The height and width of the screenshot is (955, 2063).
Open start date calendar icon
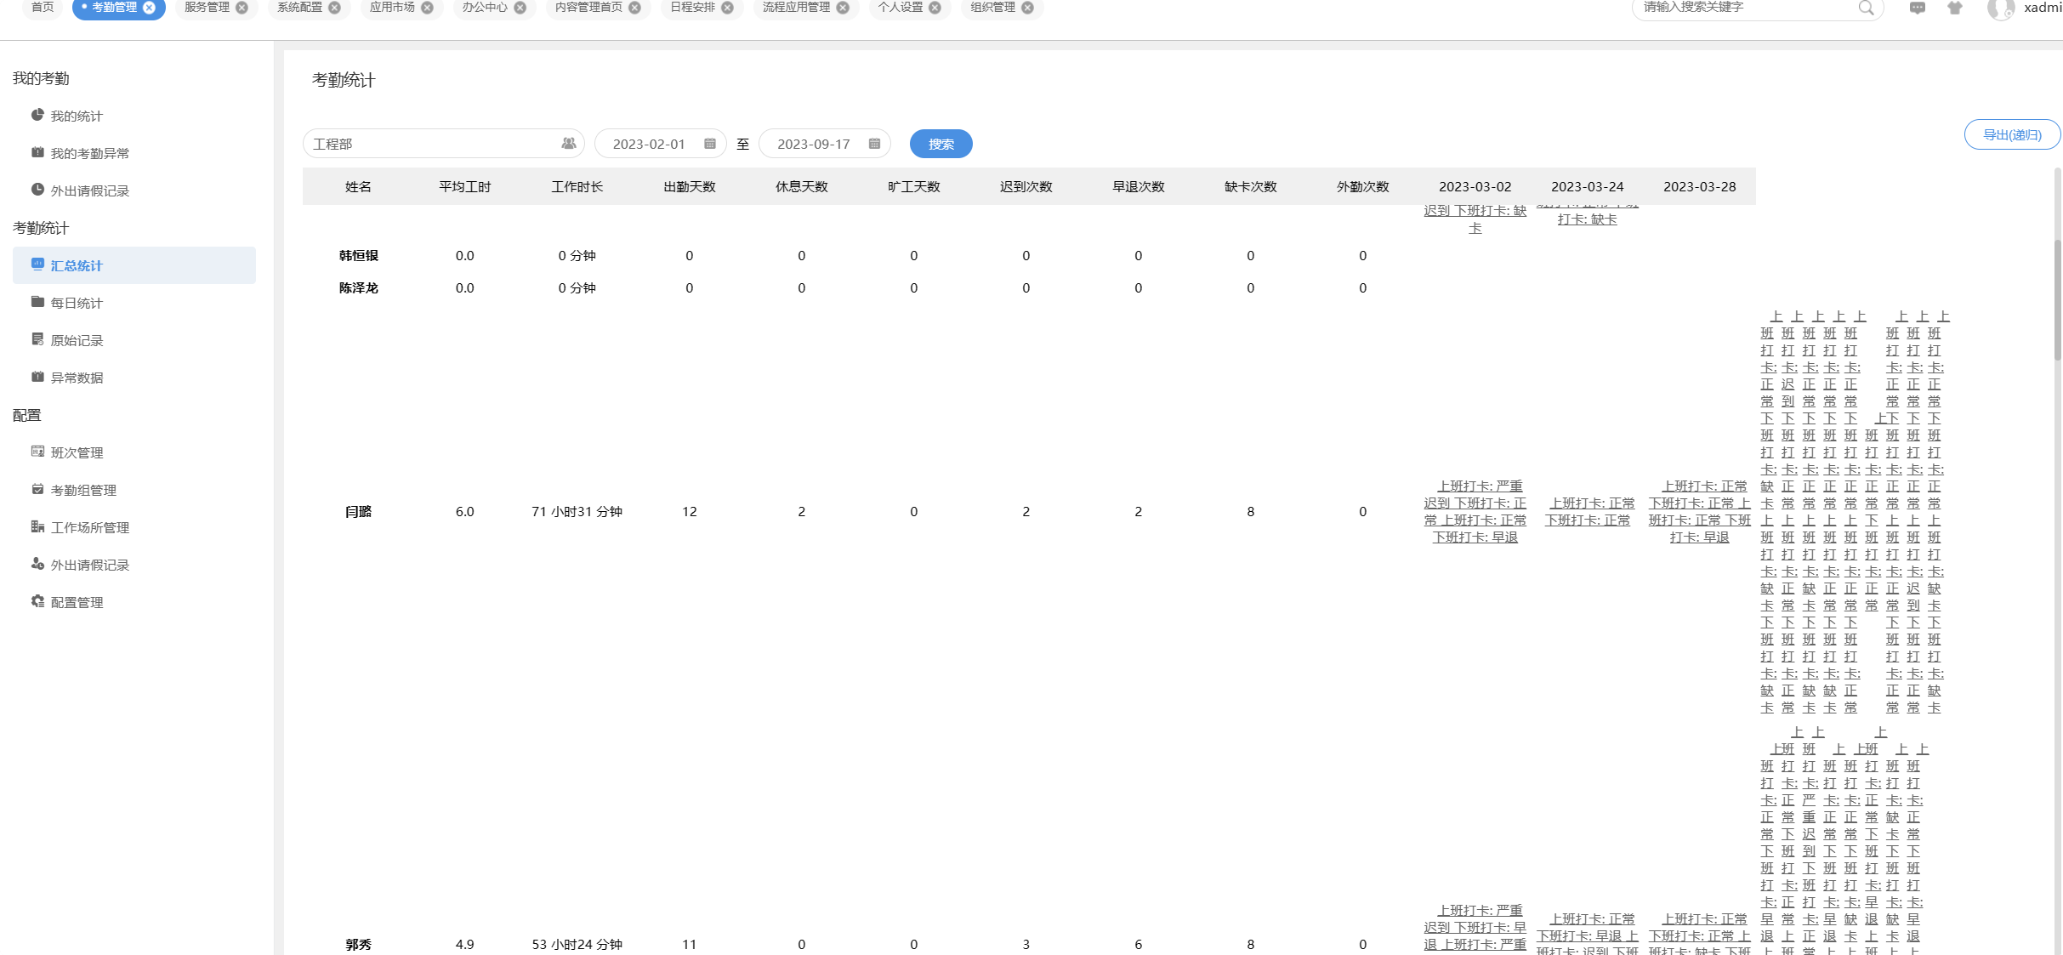point(710,144)
